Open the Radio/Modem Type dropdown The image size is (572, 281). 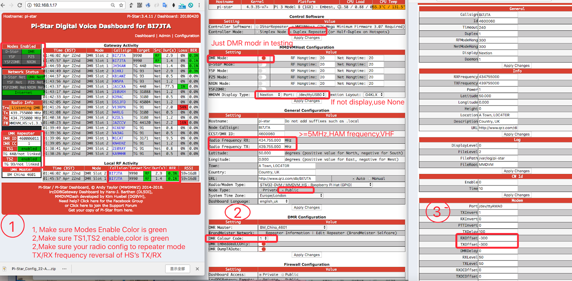315,185
